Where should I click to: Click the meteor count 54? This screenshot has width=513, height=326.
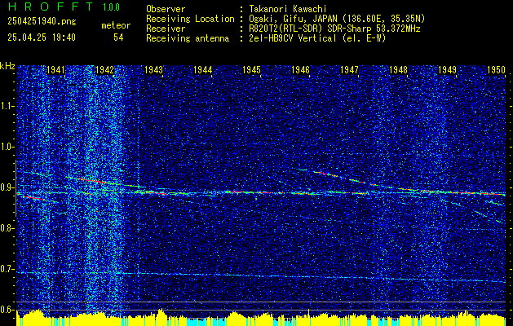[x=118, y=37]
